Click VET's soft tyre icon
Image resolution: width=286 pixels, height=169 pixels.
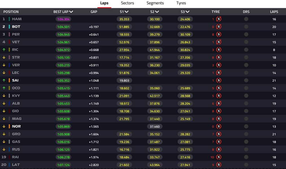pos(219,42)
